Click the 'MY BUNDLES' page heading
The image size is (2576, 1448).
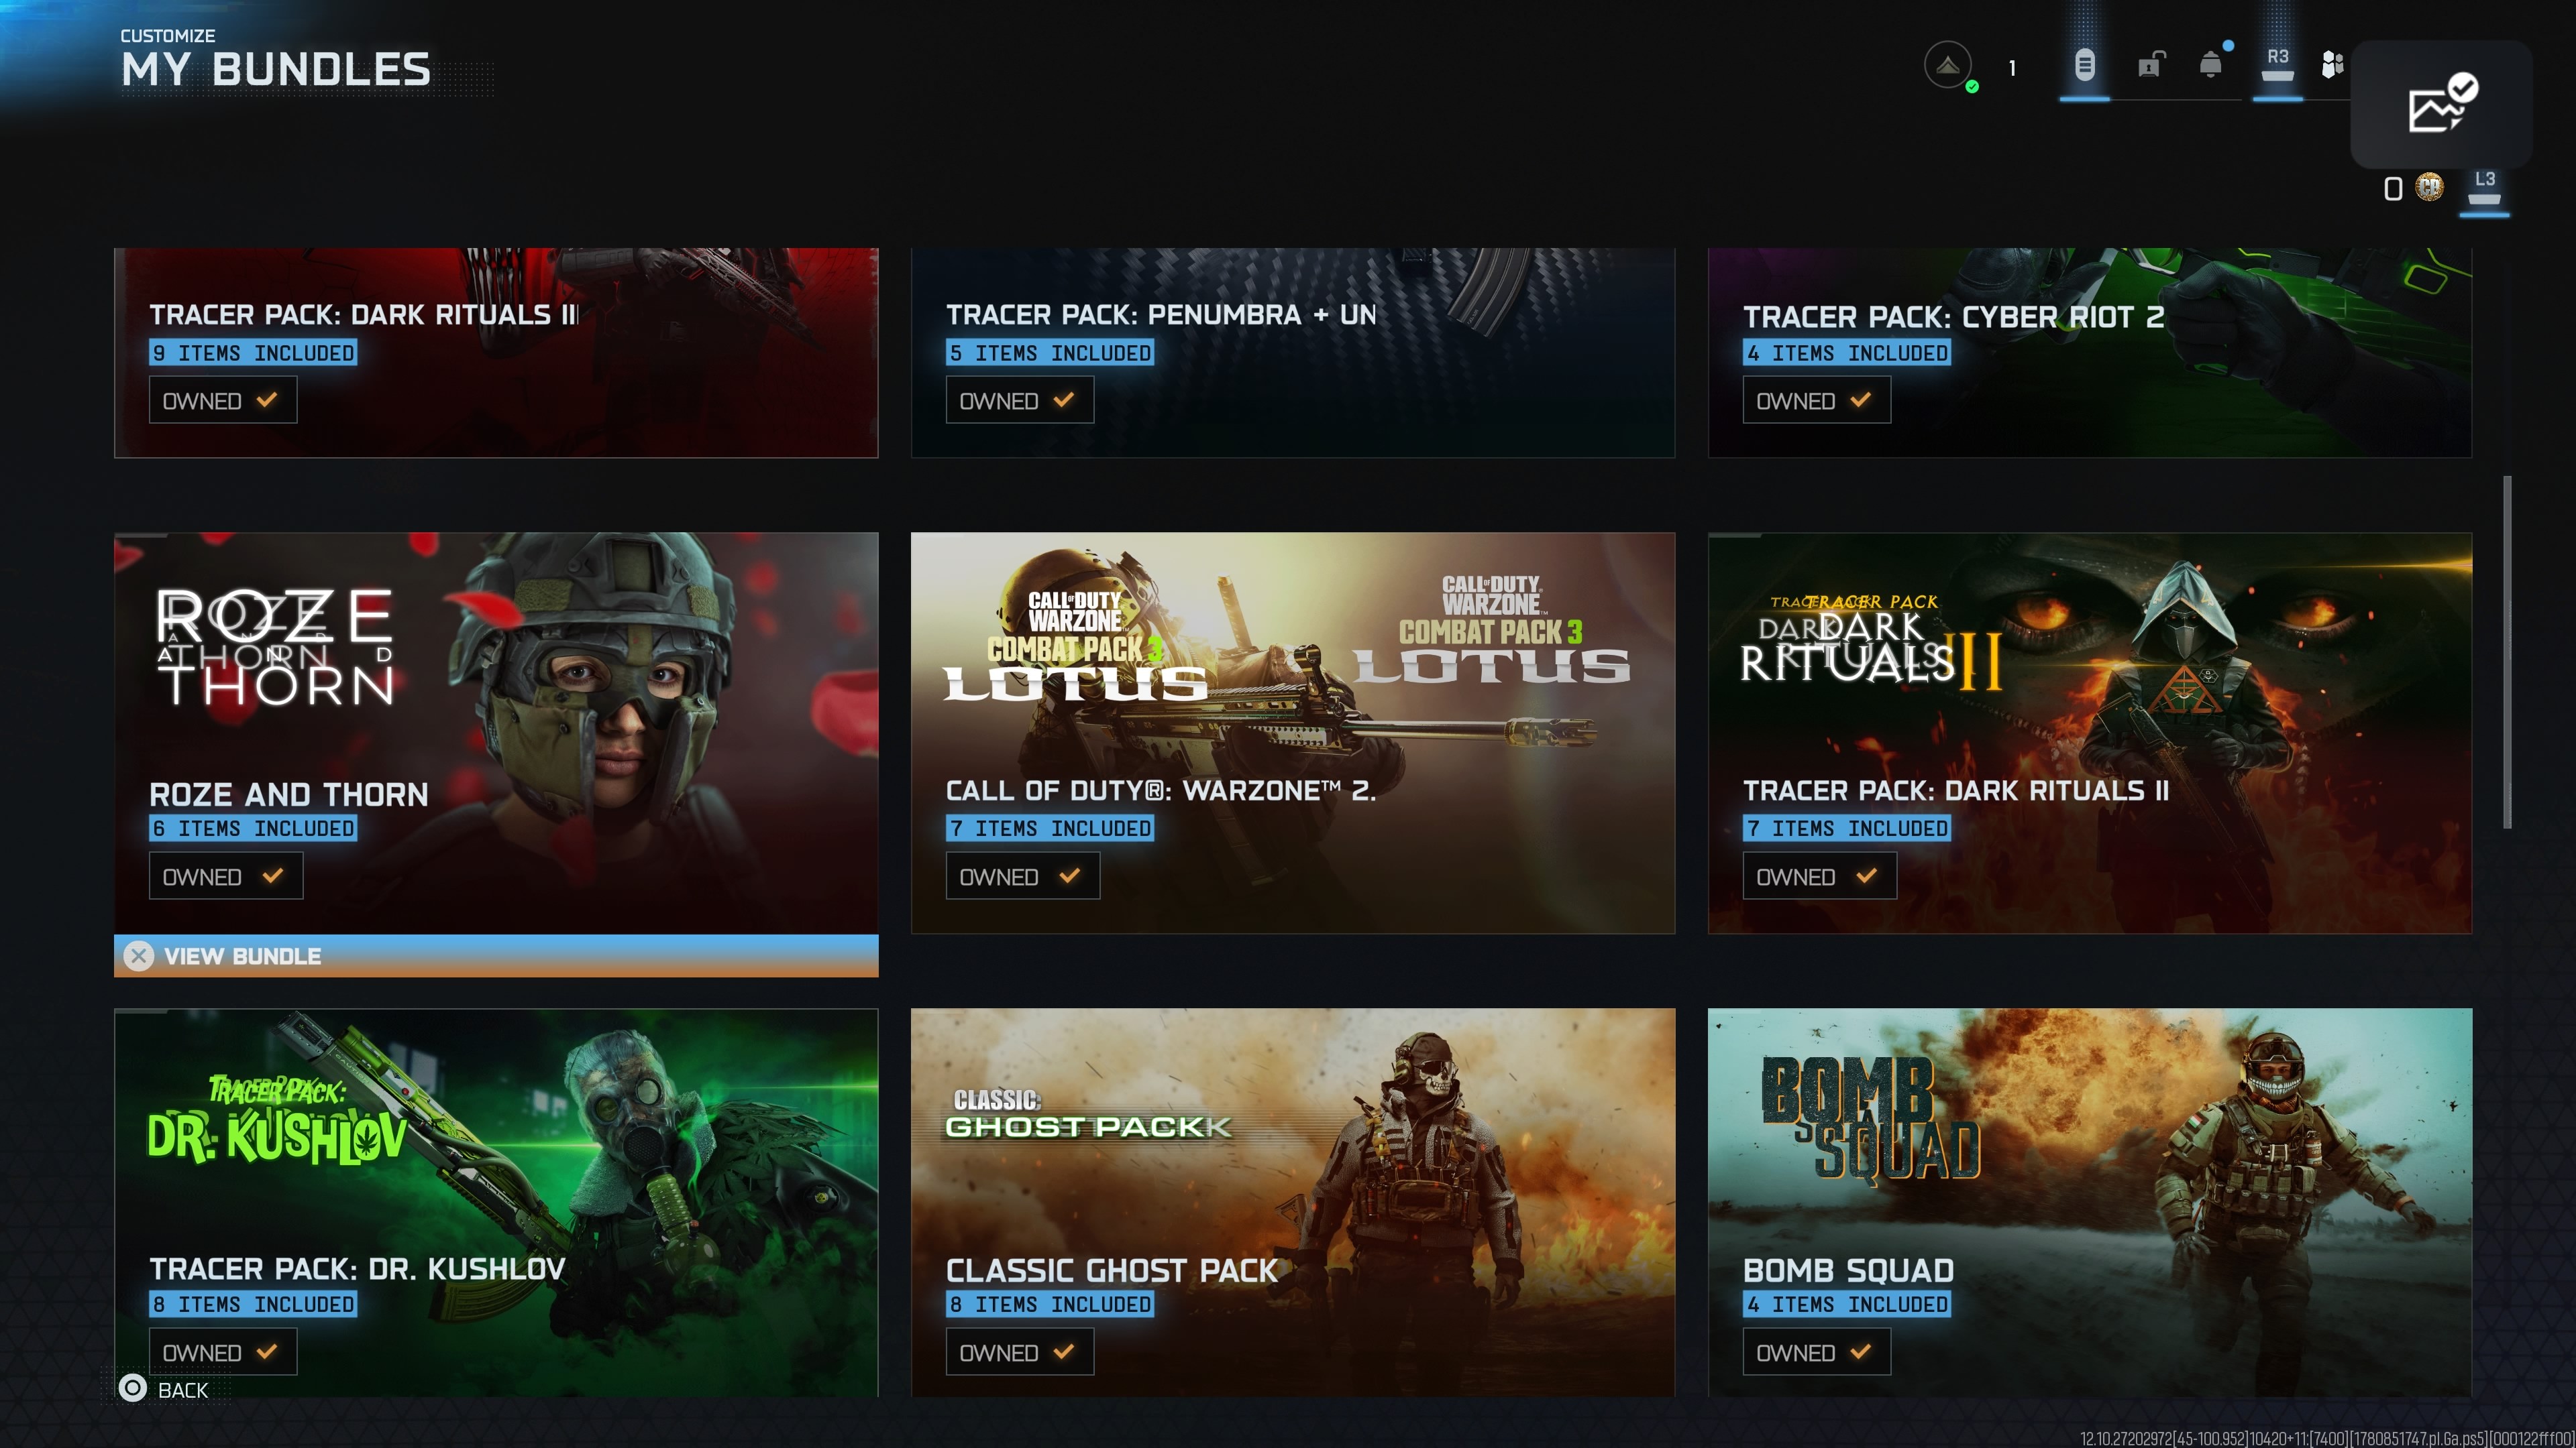276,70
